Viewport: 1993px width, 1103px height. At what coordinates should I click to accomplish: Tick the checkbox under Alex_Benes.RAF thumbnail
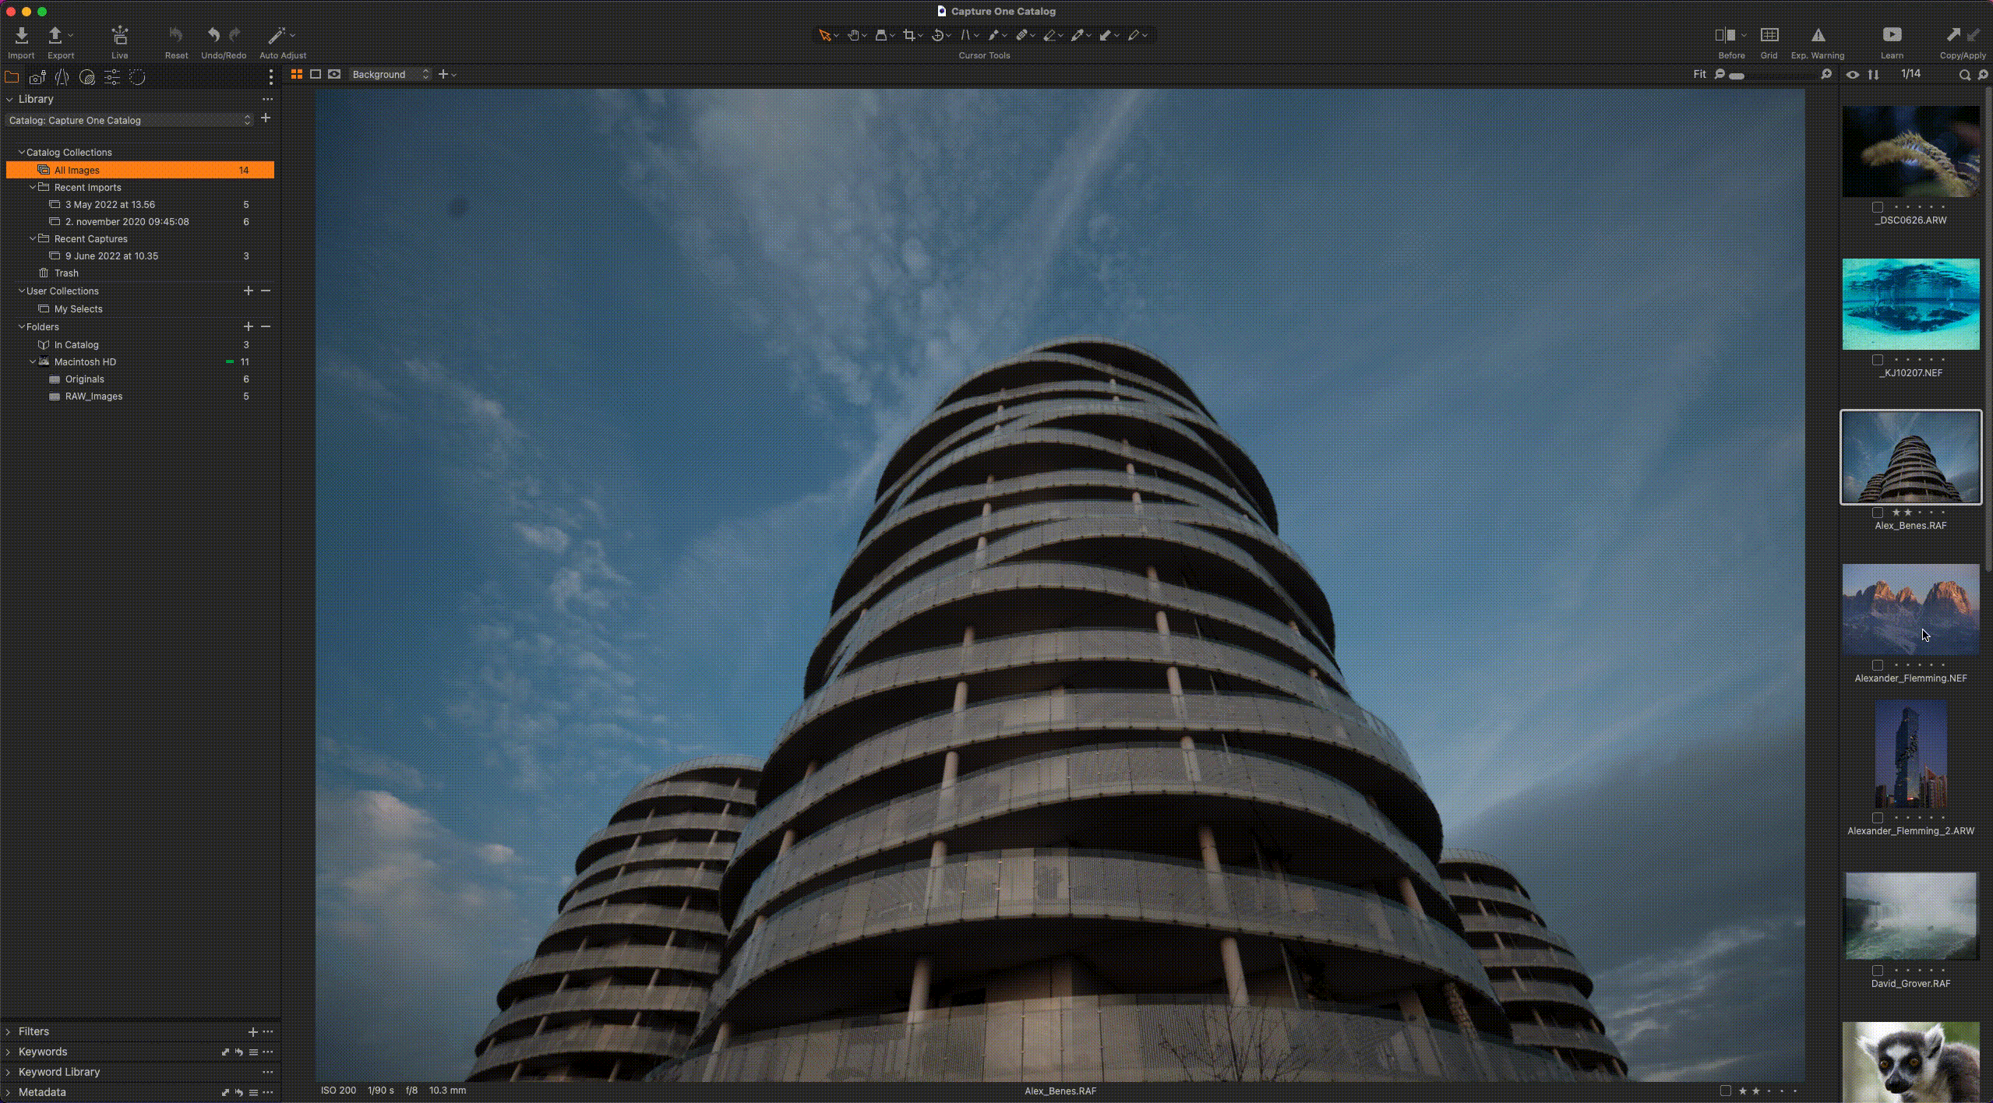point(1878,513)
